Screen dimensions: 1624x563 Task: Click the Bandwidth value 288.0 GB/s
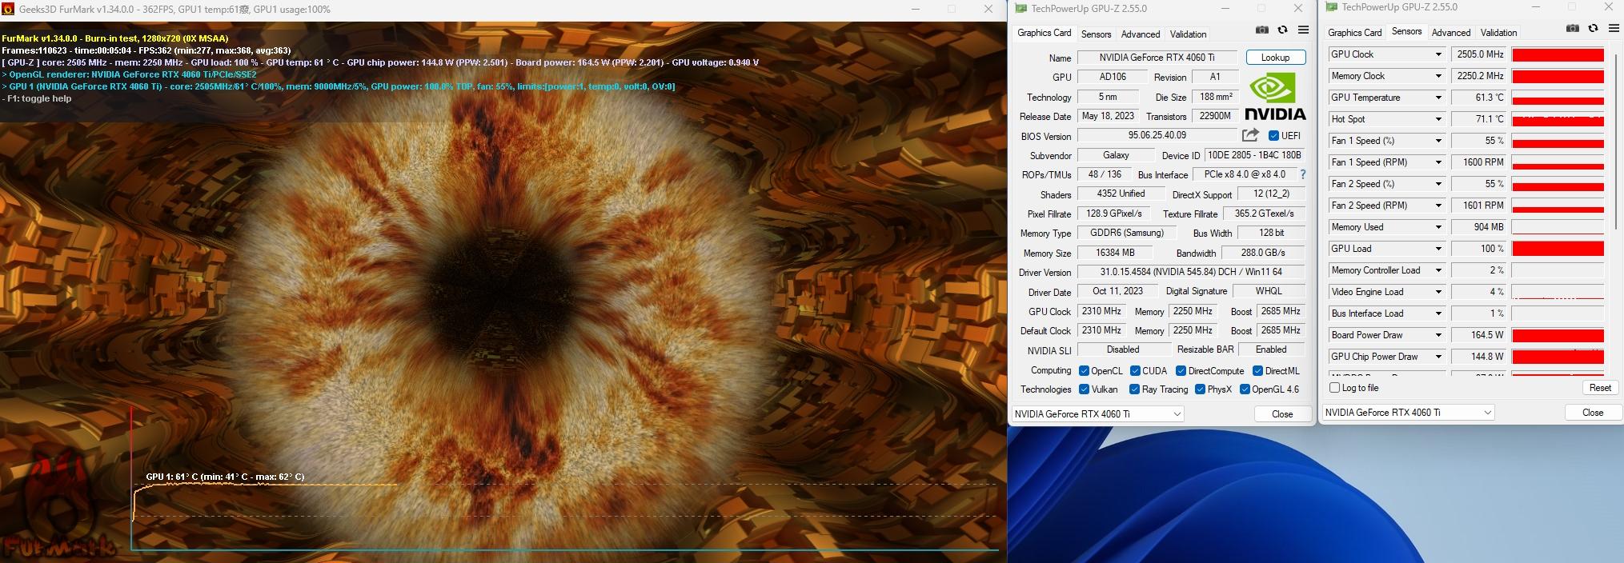click(1263, 253)
